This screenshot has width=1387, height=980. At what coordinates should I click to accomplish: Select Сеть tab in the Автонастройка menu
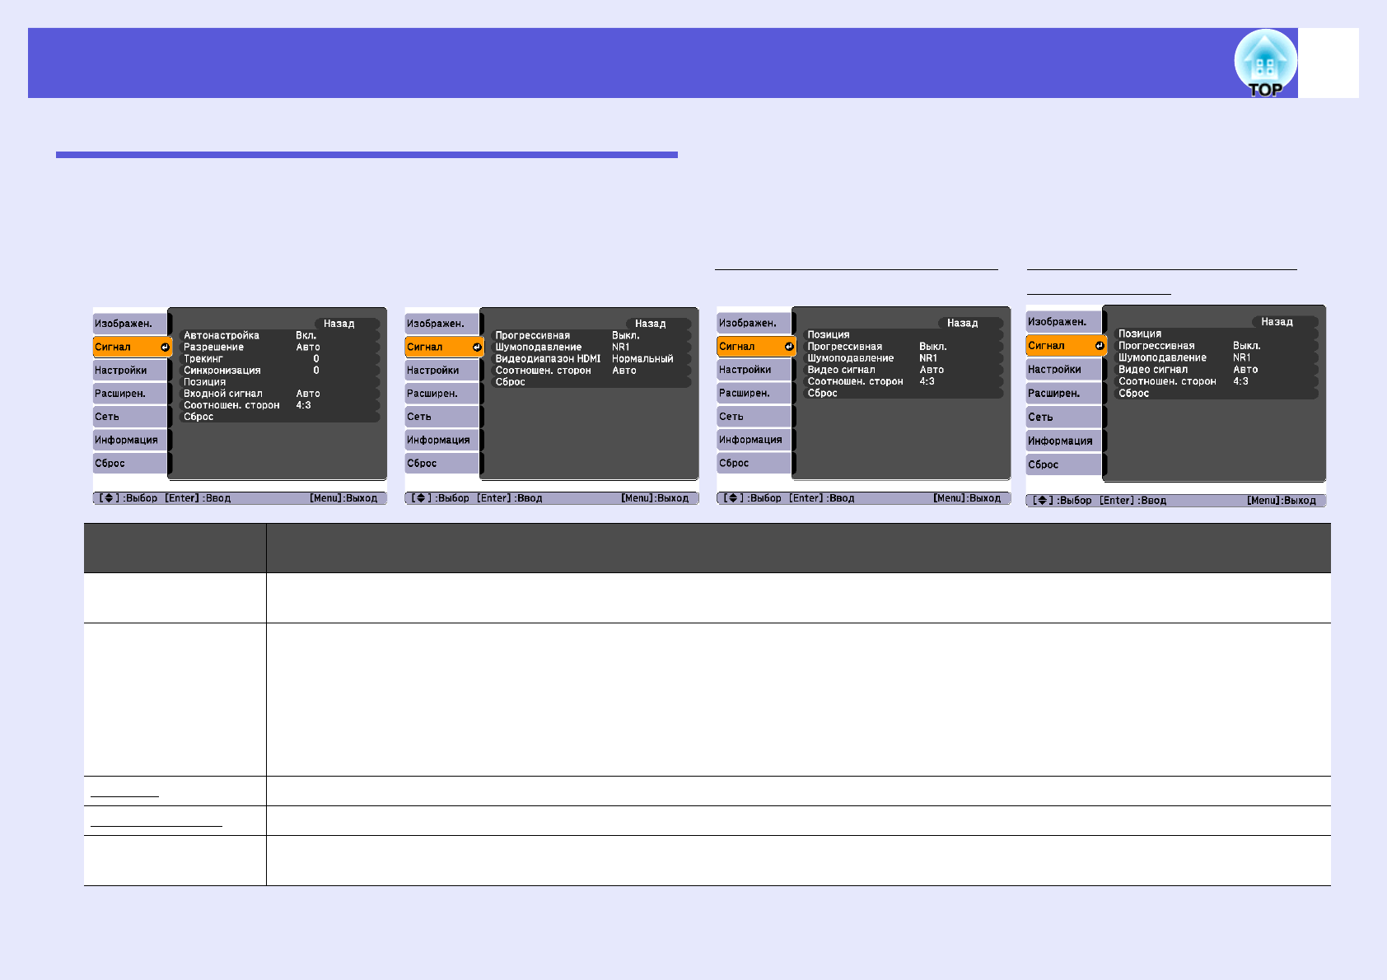(x=129, y=417)
